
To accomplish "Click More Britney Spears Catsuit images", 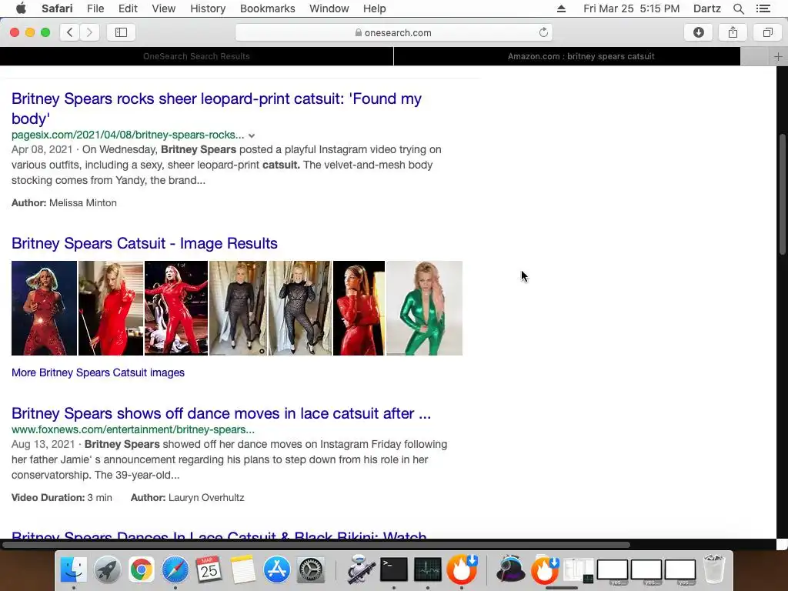I will [98, 372].
